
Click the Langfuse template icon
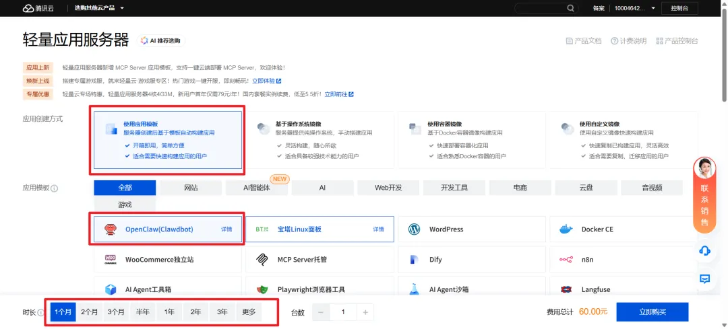566,289
